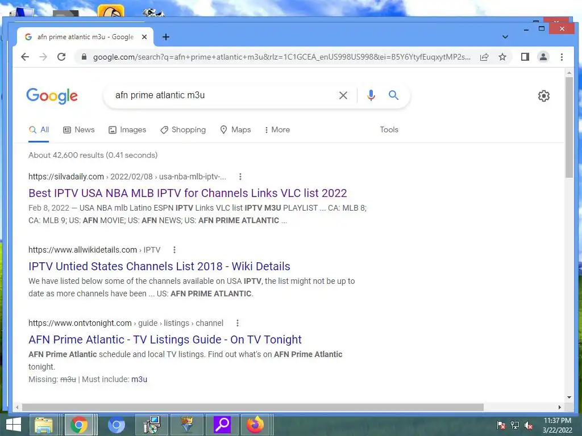Open File Explorer from the taskbar

coord(43,425)
